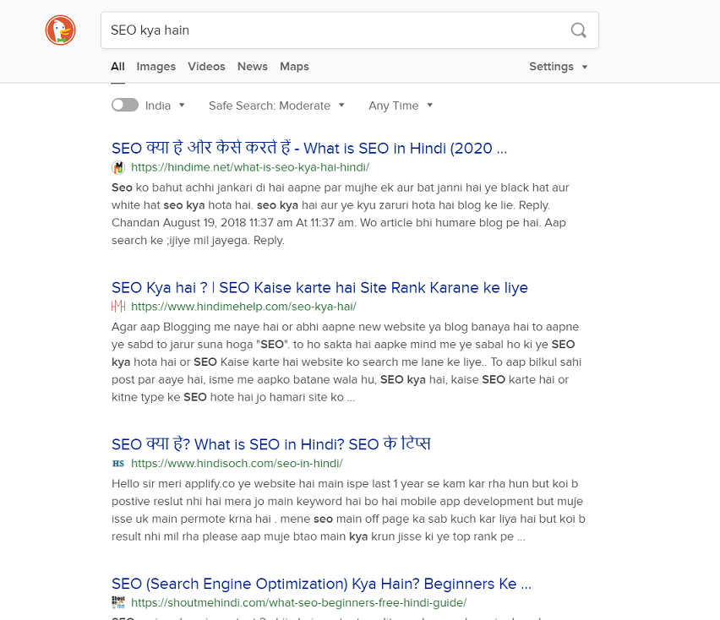Click the hindime.net favicon
Viewport: 720px width, 620px height.
118,167
